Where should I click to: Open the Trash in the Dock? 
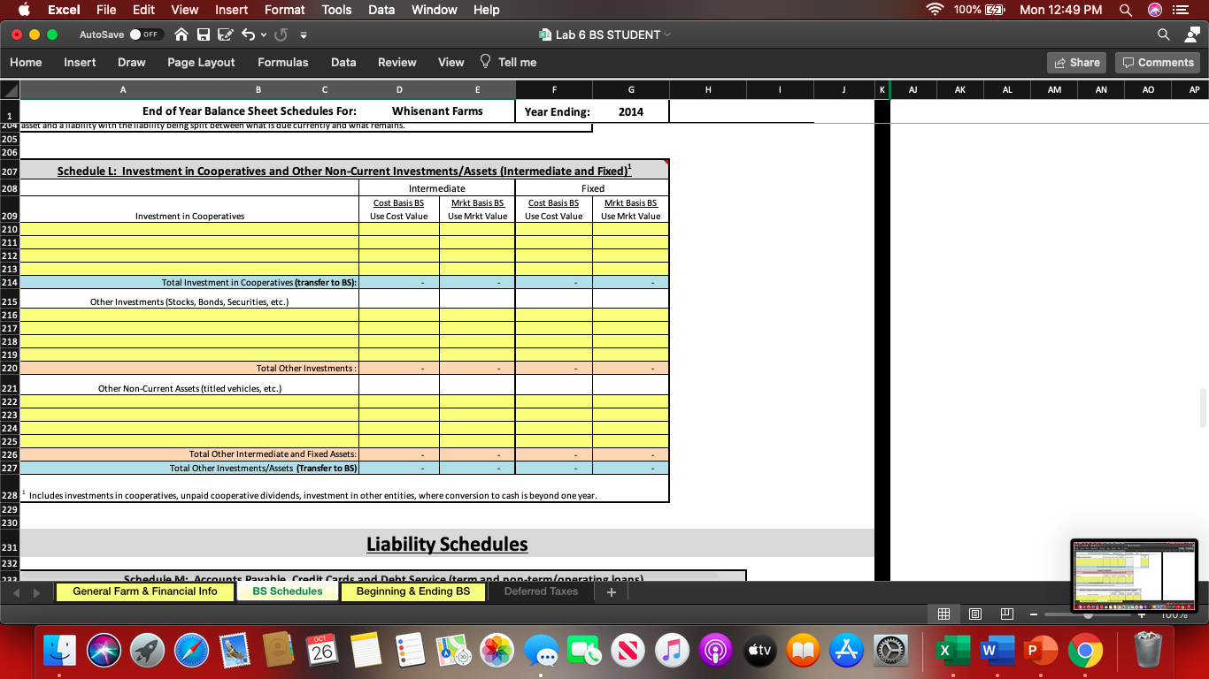point(1147,650)
